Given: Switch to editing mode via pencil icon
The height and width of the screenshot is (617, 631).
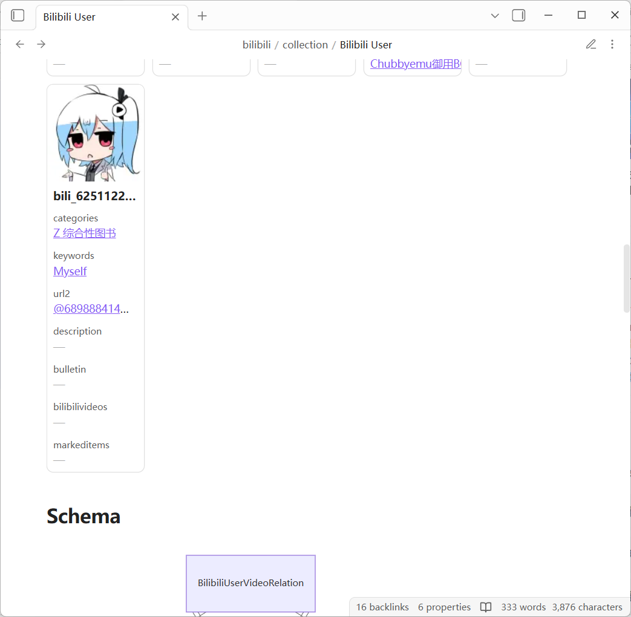Looking at the screenshot, I should (x=590, y=44).
